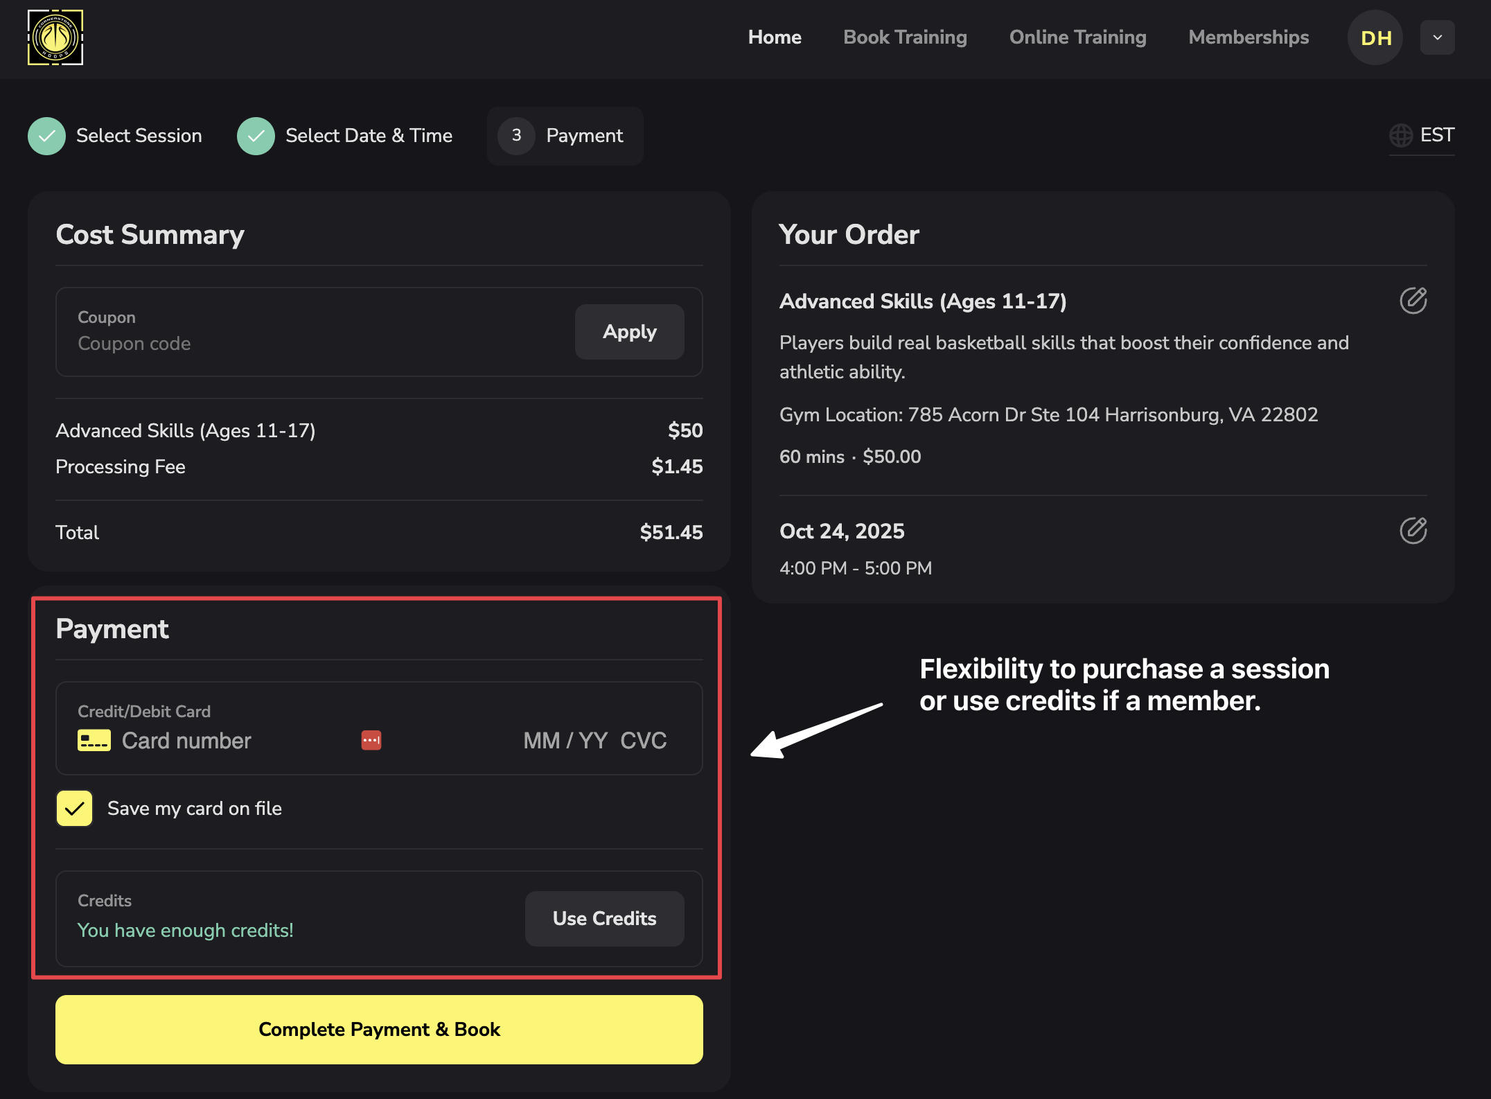Click the step 3 Payment indicator
Screen dimensions: 1491x1099
pos(515,136)
